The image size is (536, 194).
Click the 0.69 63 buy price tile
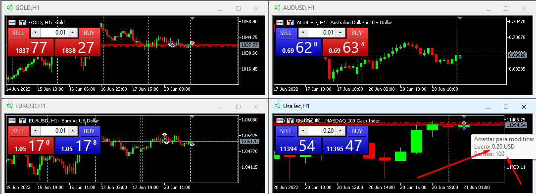pyautogui.click(x=345, y=47)
